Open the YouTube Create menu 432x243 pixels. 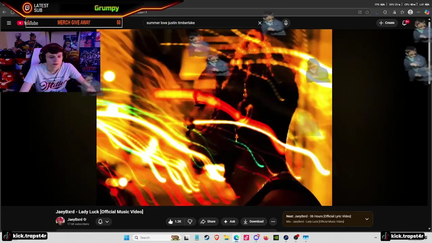point(387,23)
